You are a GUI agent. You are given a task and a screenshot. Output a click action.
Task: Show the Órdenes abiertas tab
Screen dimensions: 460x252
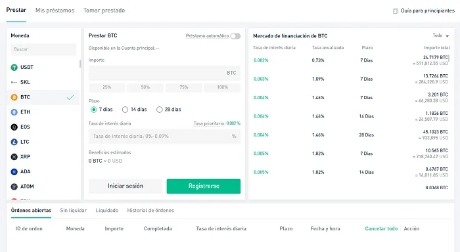31,211
